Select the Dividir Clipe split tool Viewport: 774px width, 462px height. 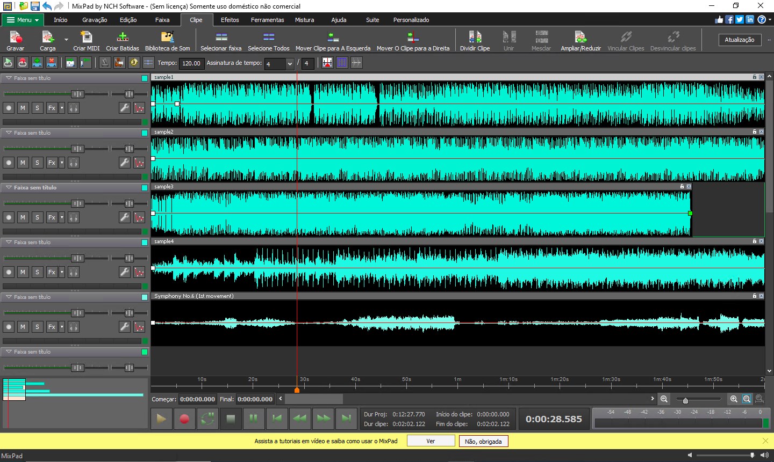coord(475,40)
